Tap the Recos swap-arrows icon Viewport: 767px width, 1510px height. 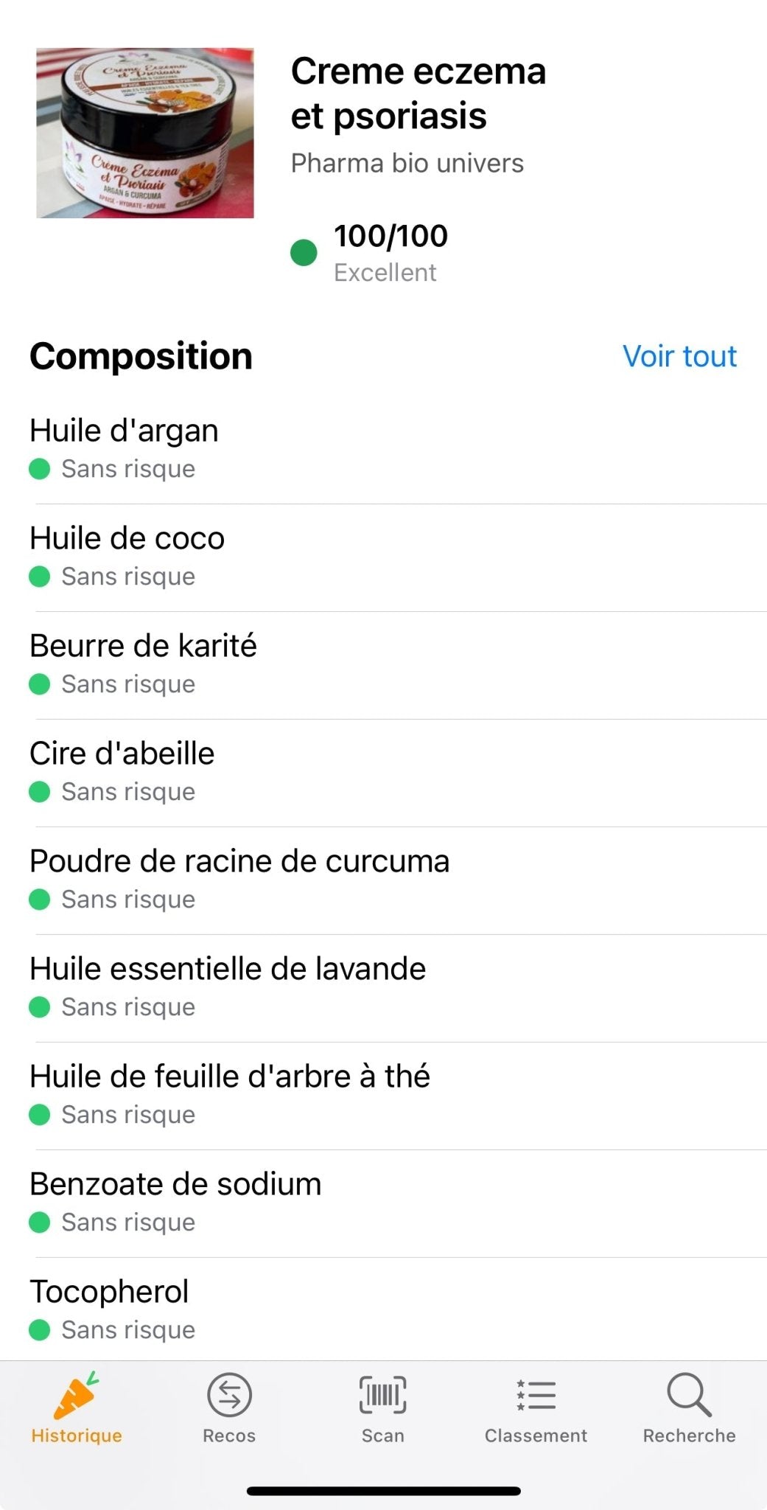(229, 1396)
